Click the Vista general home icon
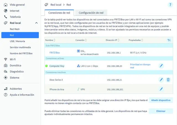The height and width of the screenshot is (125, 177). [x=6, y=5]
